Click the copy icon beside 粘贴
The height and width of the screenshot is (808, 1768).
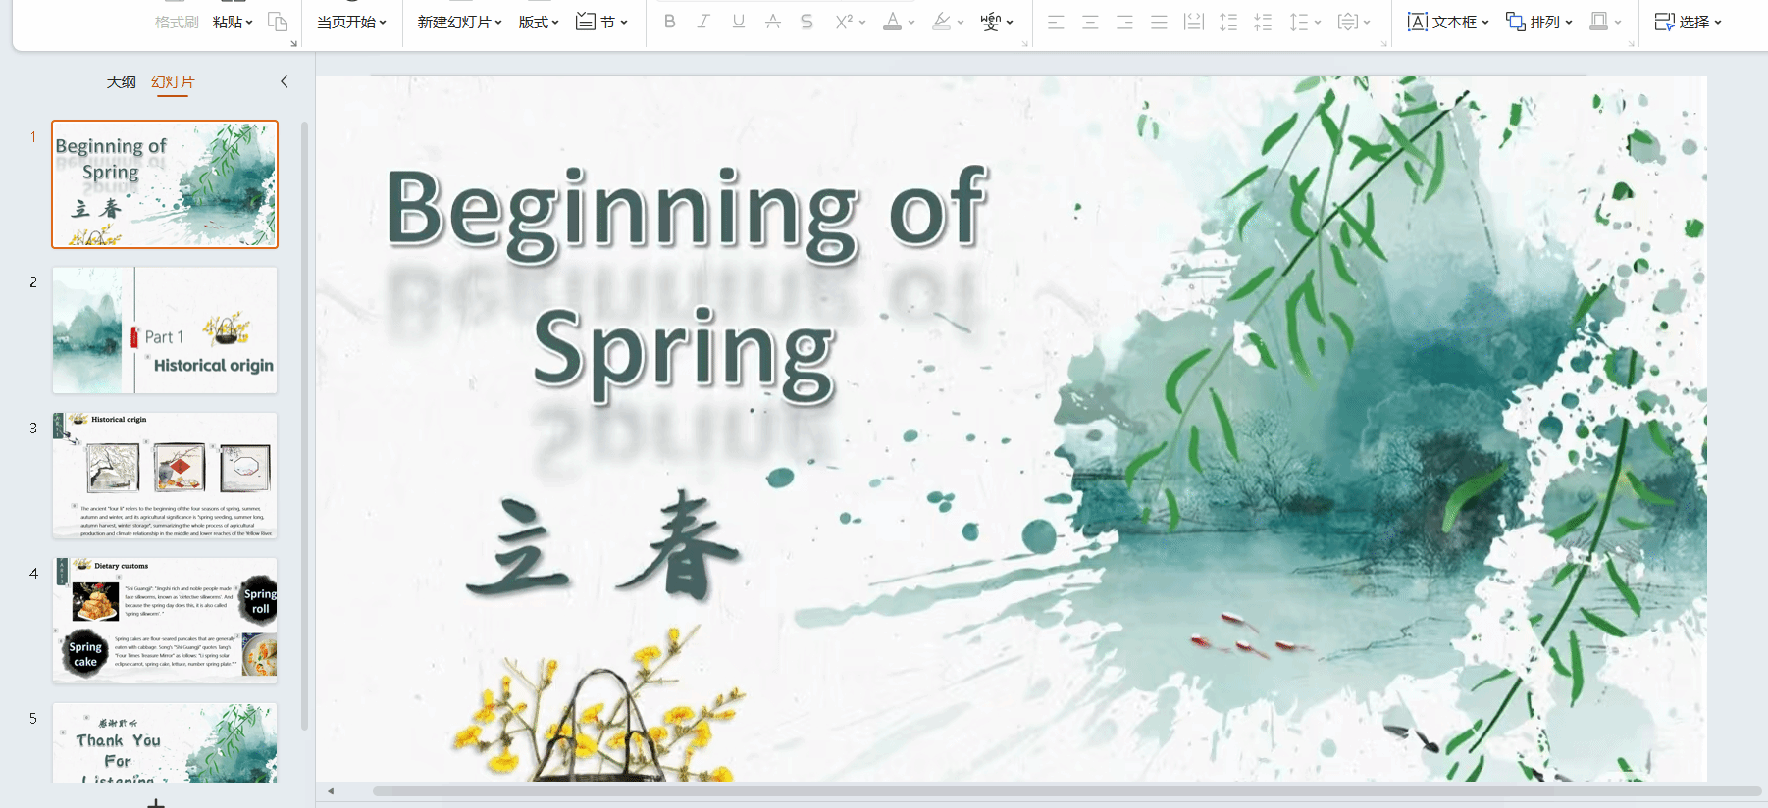click(278, 22)
